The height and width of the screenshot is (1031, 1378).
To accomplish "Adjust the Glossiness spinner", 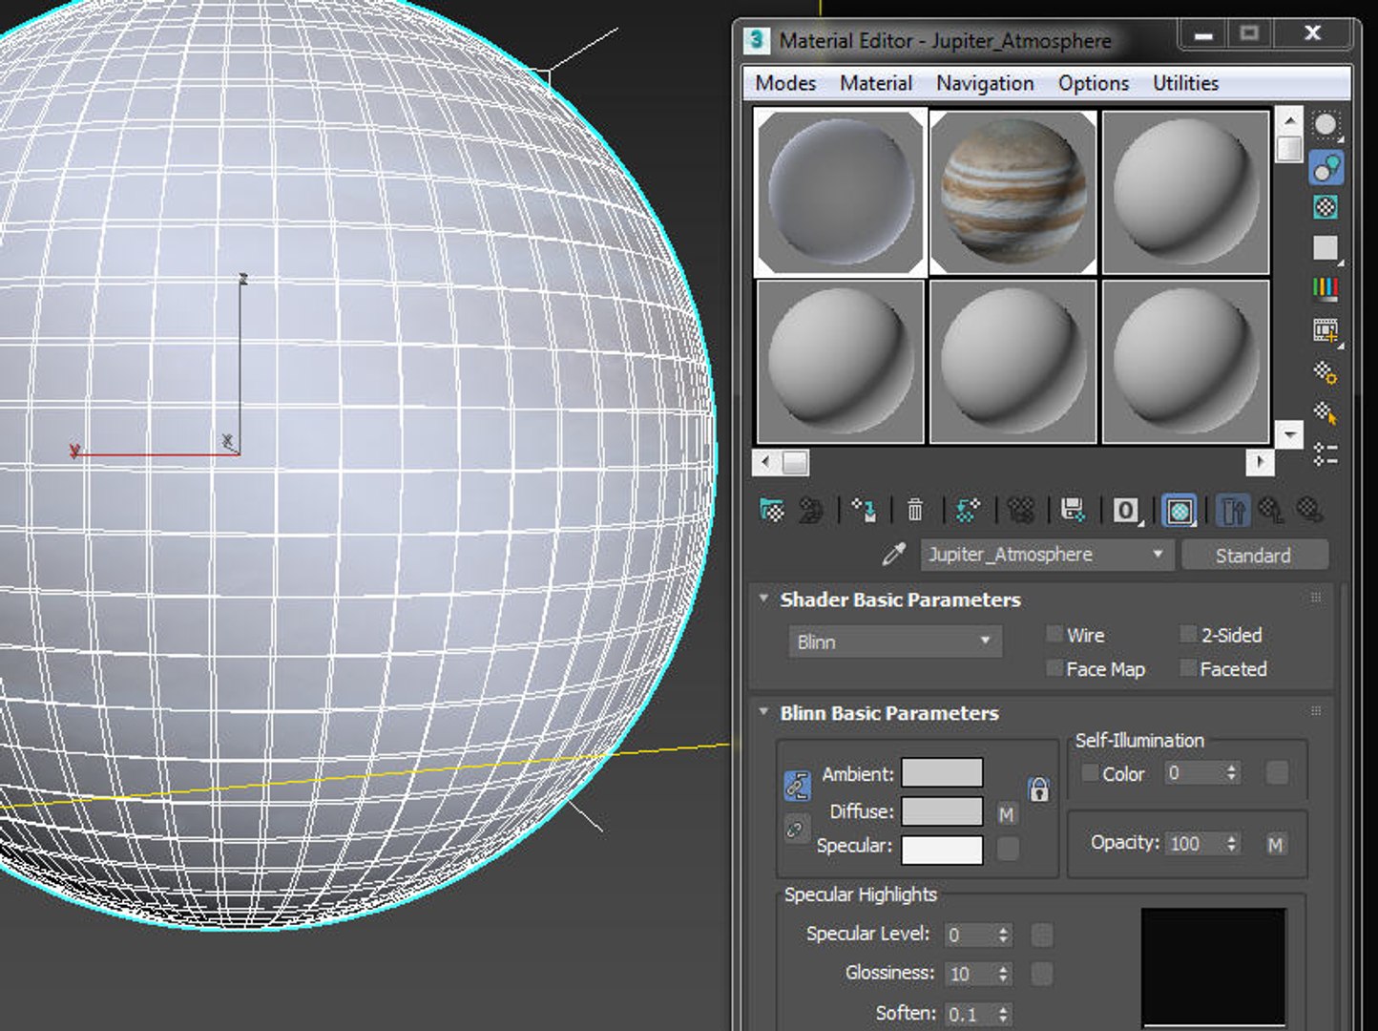I will (1003, 974).
